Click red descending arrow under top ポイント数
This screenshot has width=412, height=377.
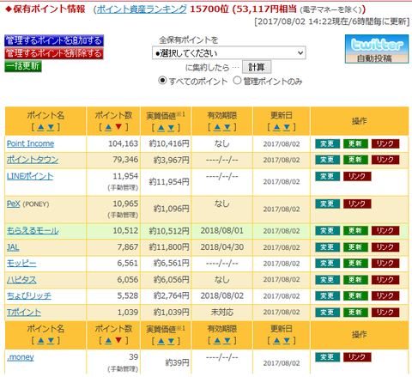click(x=118, y=127)
